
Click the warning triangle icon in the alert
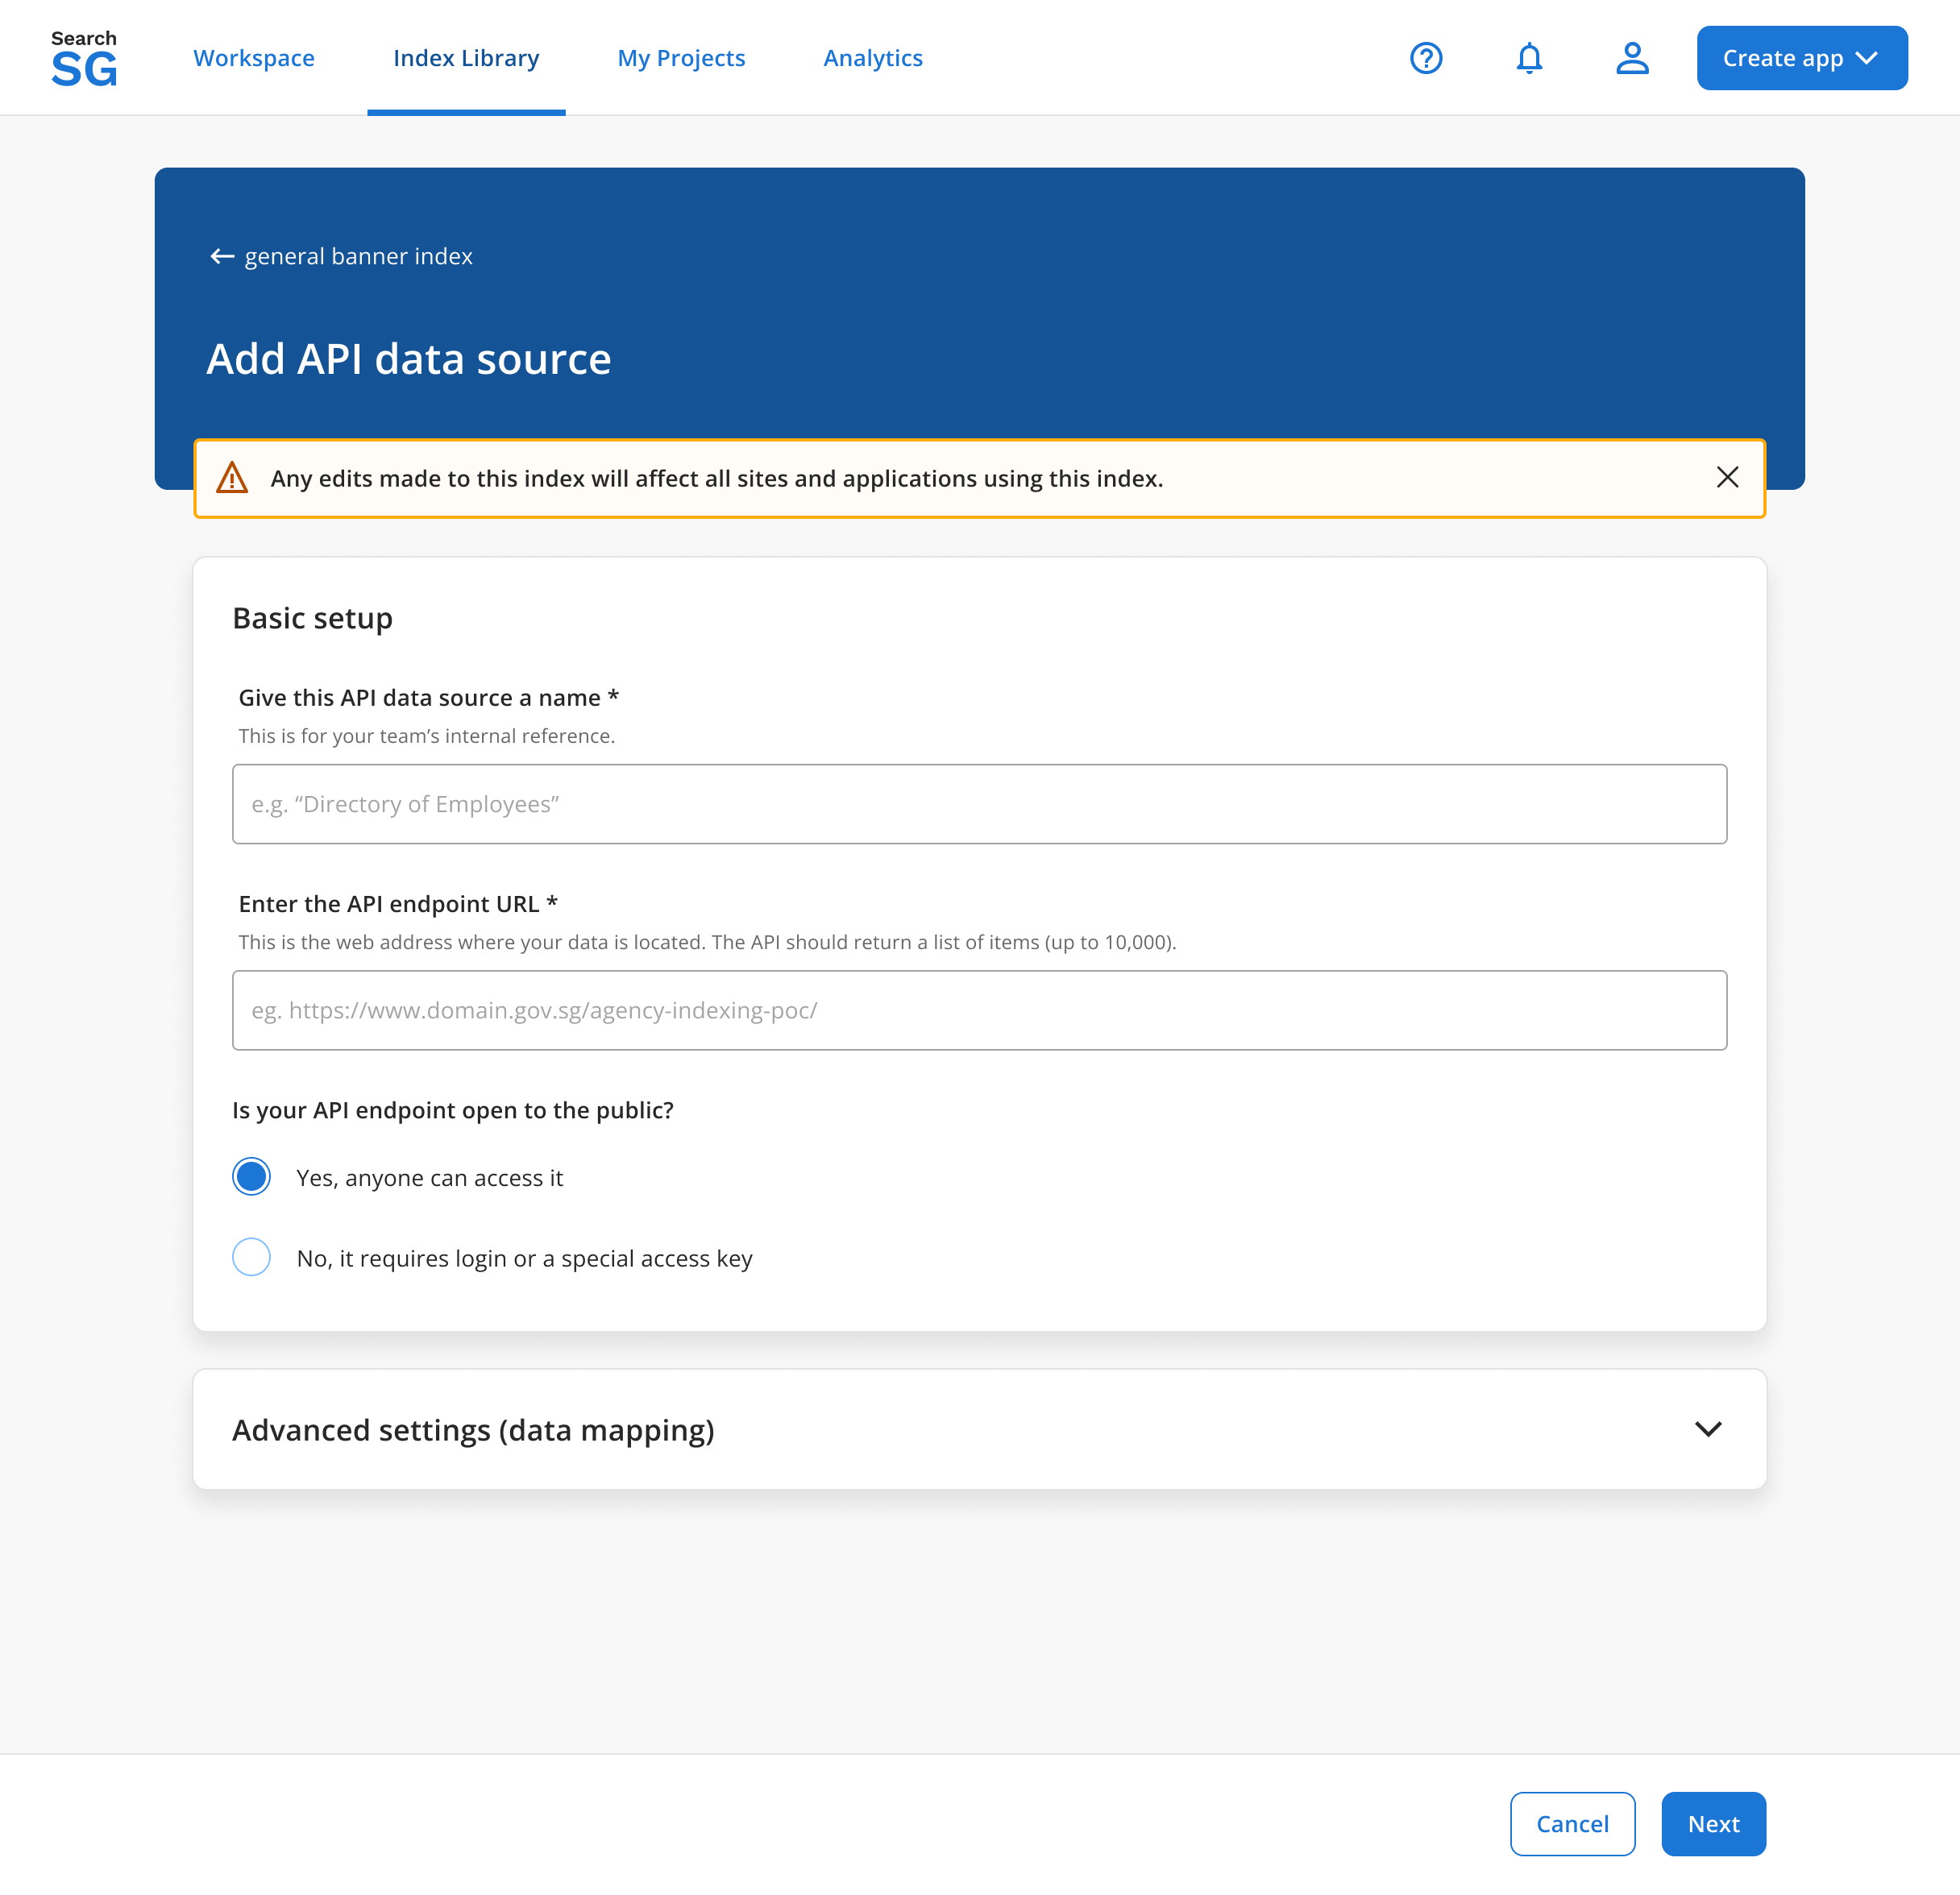tap(232, 478)
